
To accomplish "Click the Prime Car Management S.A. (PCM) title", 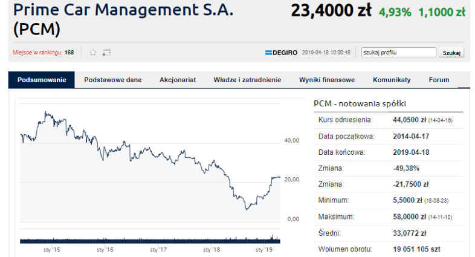I will point(123,19).
